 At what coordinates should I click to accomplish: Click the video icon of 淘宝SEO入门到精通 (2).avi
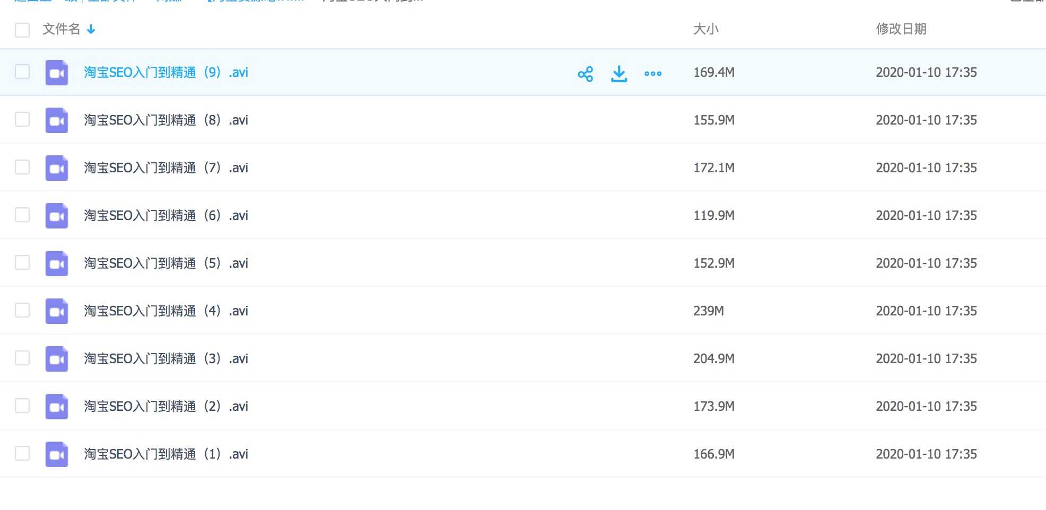click(57, 407)
